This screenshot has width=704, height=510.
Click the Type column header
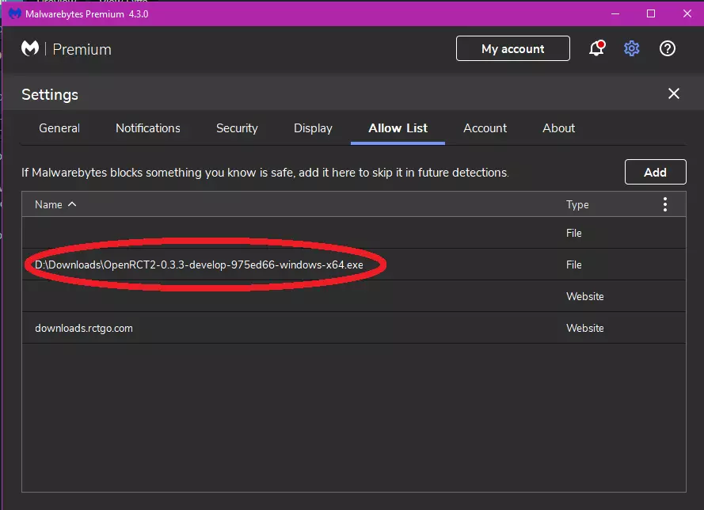[x=577, y=205]
